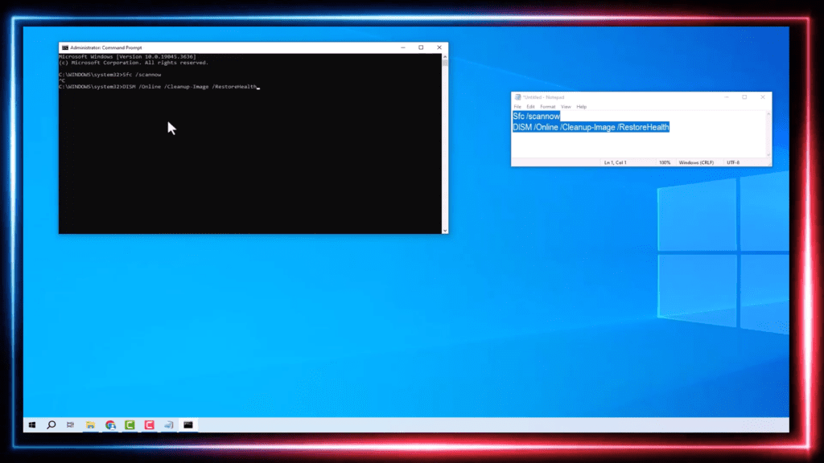Open the Help menu in Notepad
The height and width of the screenshot is (463, 824).
[x=581, y=106]
